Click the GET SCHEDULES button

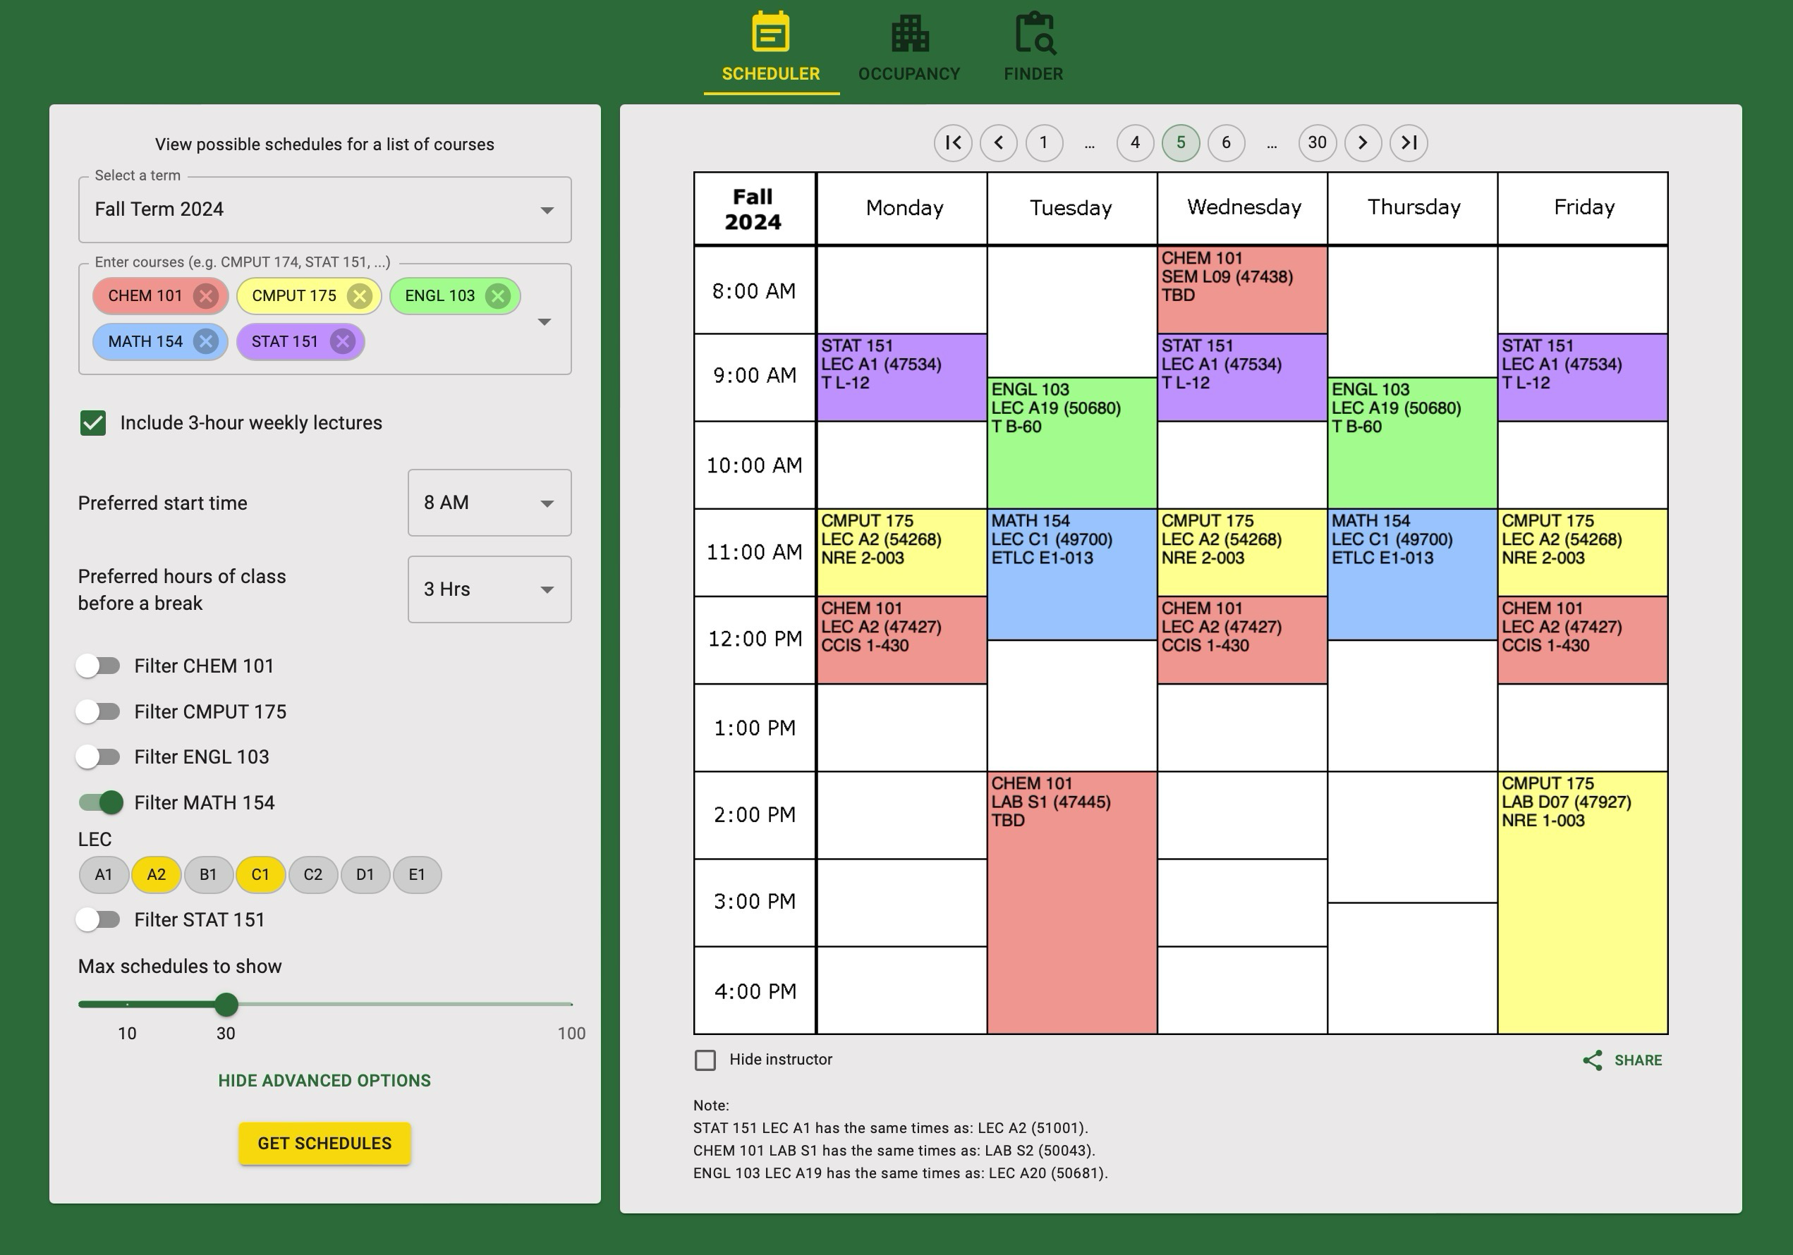pyautogui.click(x=324, y=1142)
